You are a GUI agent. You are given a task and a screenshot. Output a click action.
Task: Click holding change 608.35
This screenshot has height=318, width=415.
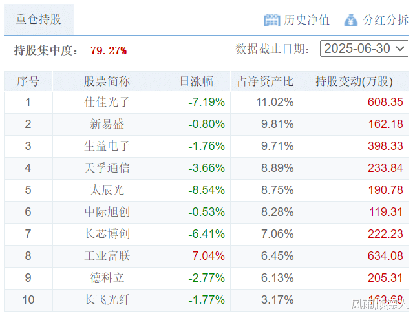(385, 102)
